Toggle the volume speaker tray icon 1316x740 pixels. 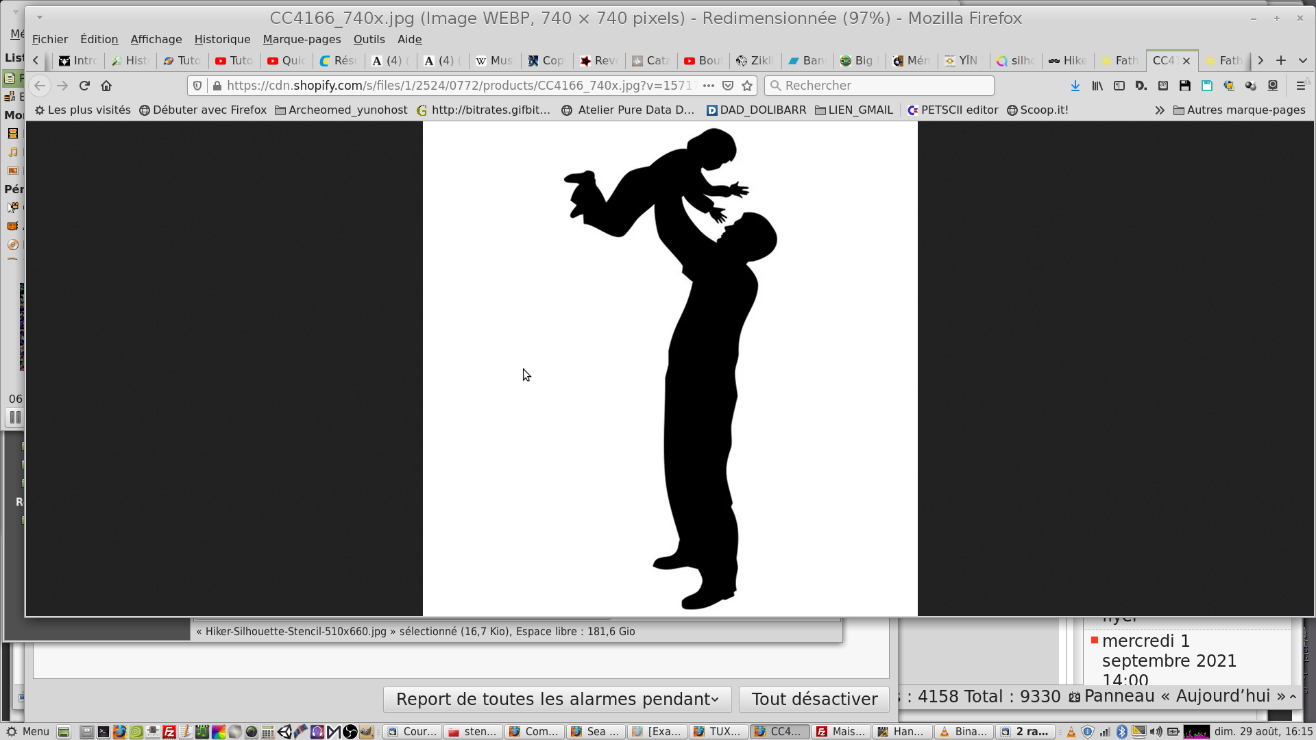pyautogui.click(x=1156, y=732)
